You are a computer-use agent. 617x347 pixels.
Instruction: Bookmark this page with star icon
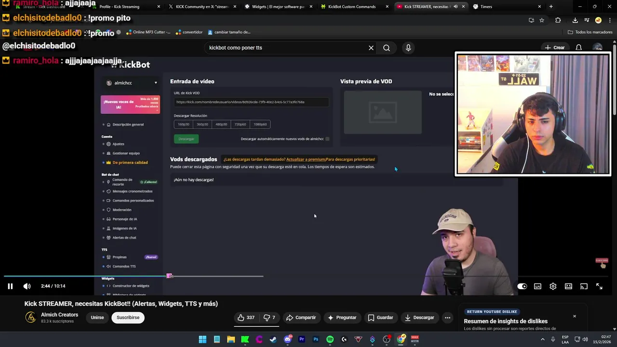[542, 20]
